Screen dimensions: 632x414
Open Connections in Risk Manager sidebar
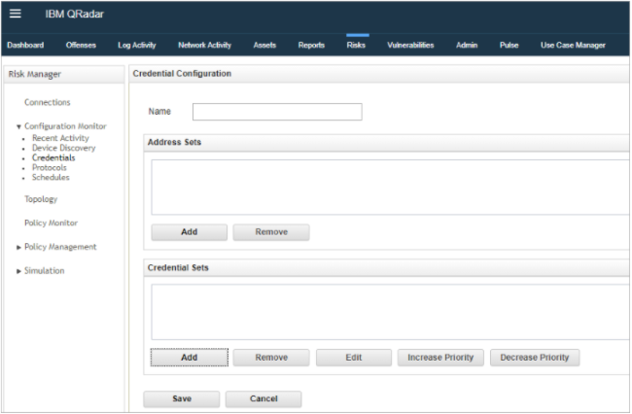click(47, 102)
